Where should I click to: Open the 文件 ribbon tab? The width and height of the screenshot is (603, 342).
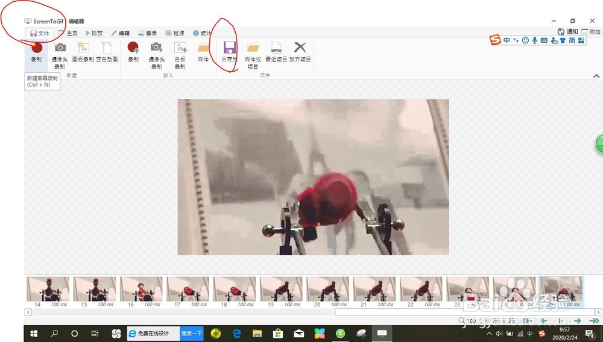[40, 33]
